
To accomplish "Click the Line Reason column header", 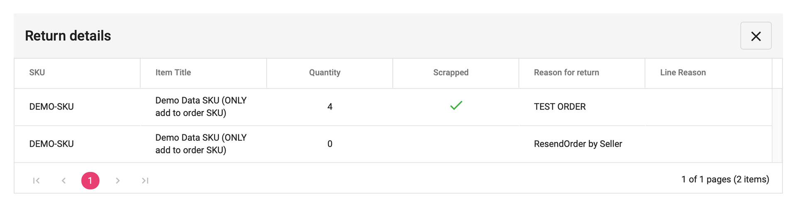I will [x=683, y=73].
